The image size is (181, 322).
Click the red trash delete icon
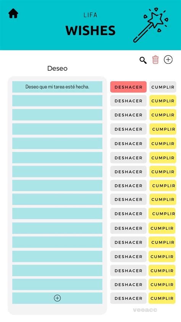pos(155,60)
